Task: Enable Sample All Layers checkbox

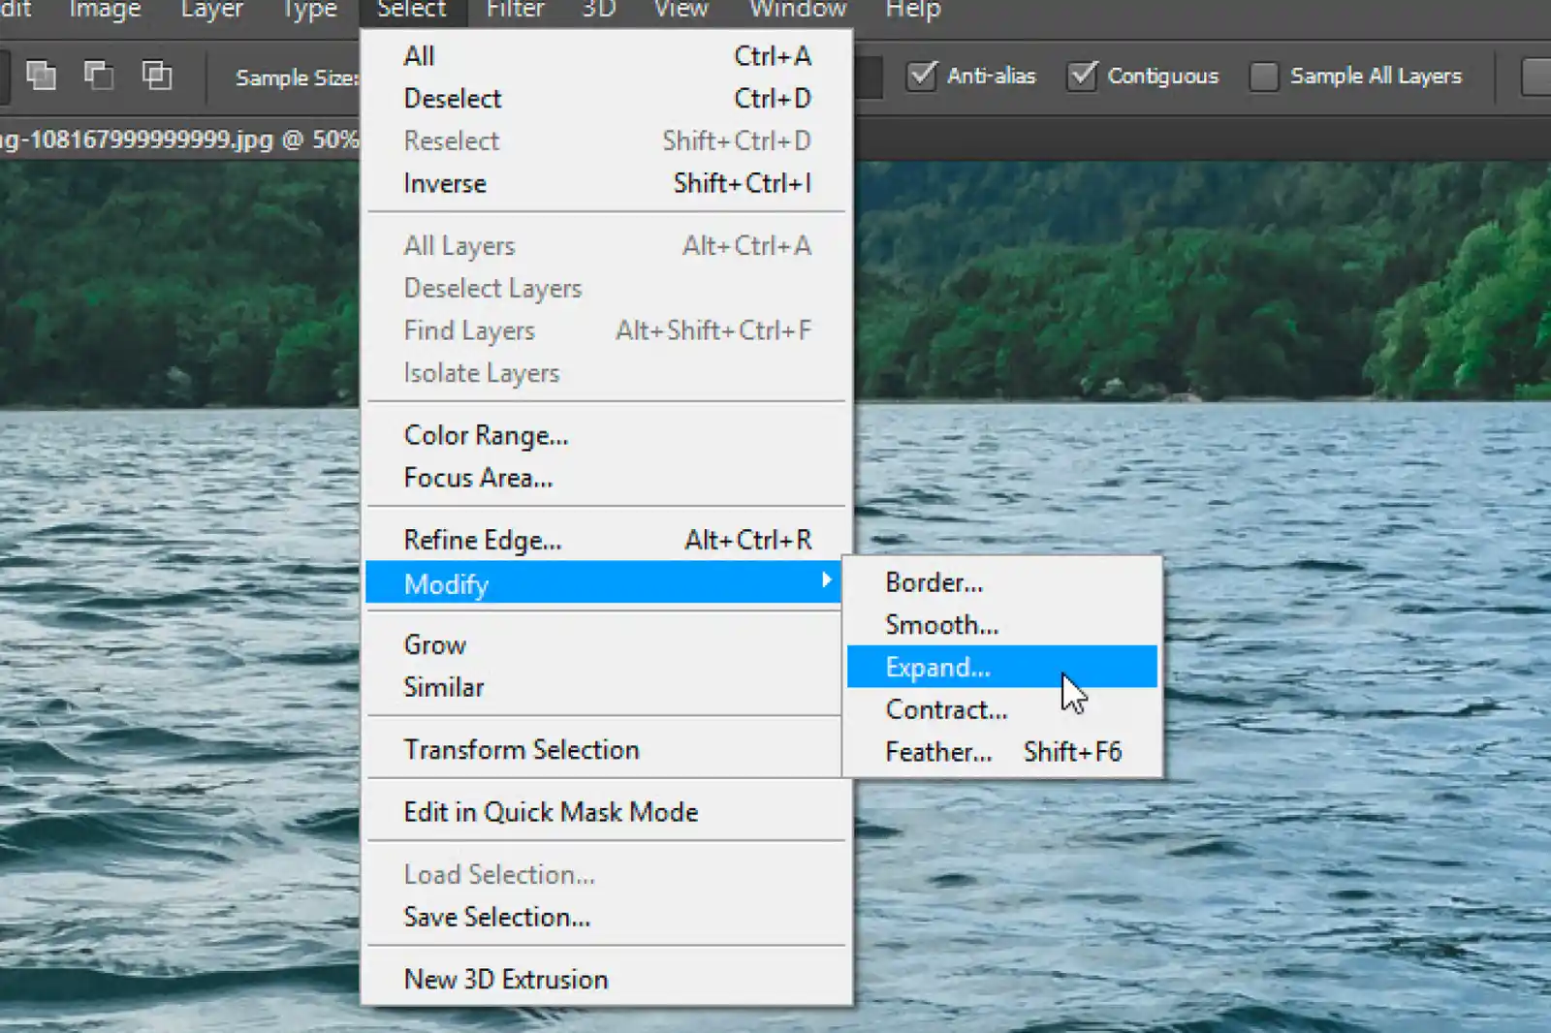Action: pyautogui.click(x=1264, y=76)
